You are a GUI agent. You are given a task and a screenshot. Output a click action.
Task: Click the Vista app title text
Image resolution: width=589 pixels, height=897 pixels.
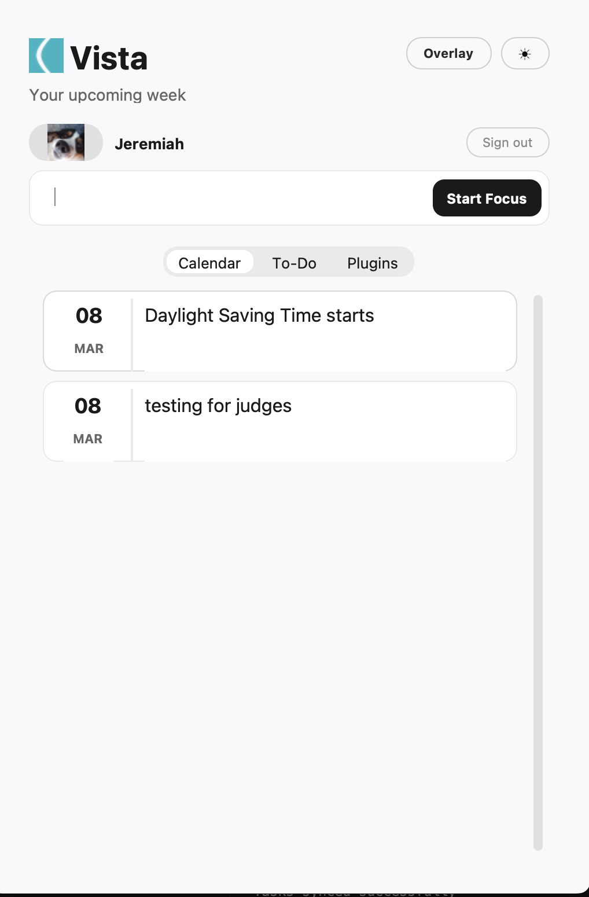[109, 58]
